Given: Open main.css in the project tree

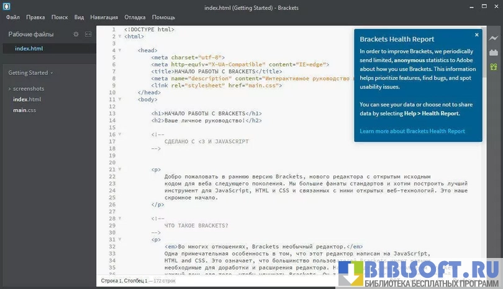Looking at the screenshot, I should coord(25,110).
